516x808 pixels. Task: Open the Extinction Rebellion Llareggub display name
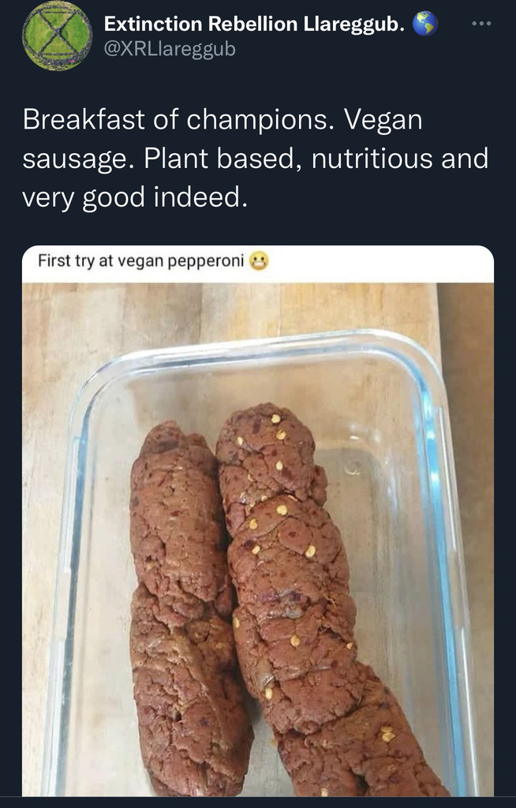tap(254, 24)
